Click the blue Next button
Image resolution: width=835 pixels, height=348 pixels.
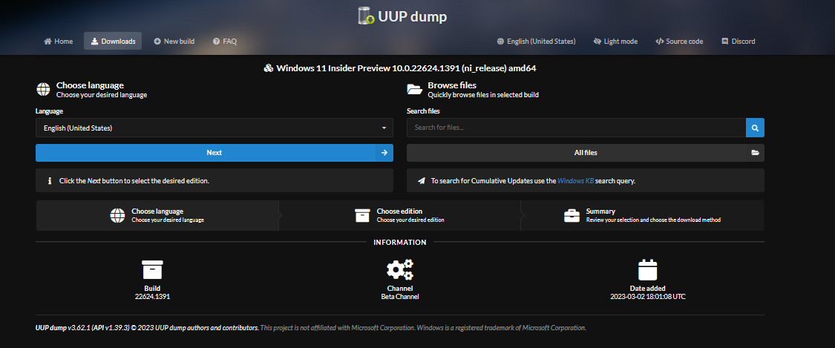coord(214,153)
